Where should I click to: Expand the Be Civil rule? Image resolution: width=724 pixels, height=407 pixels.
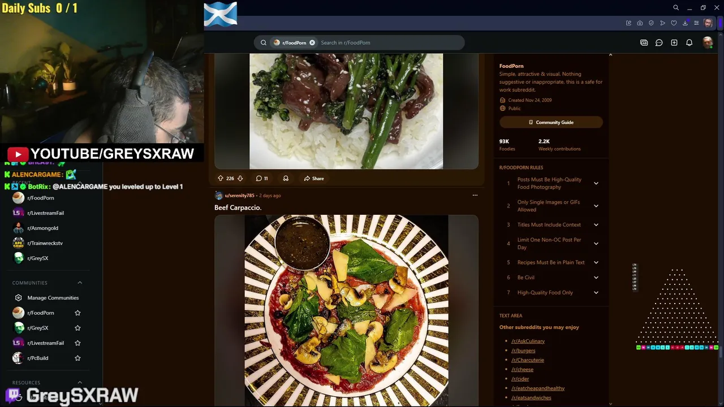[596, 278]
